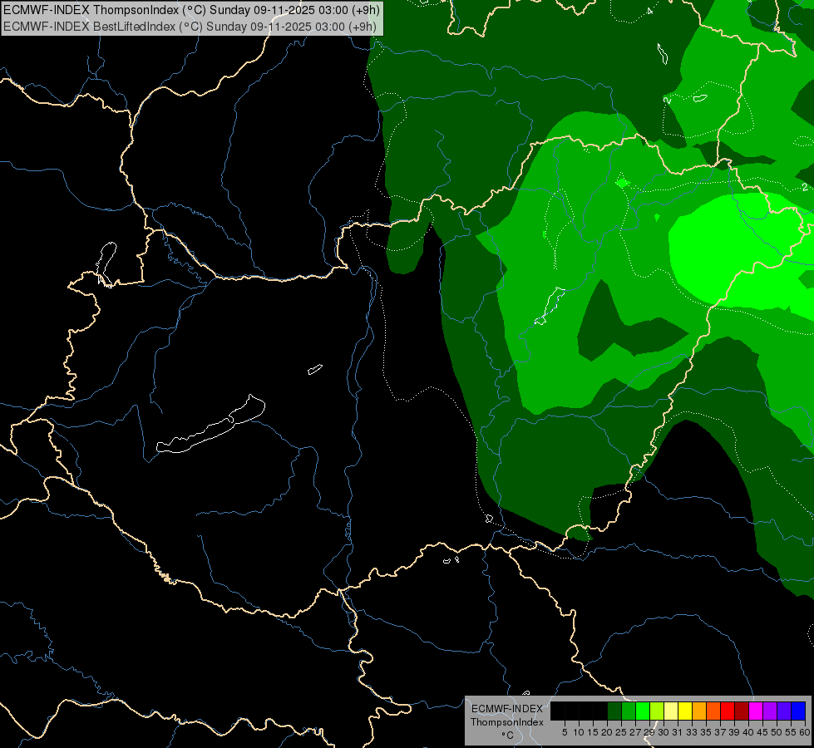Pick the orange-red 35–37 legend swatch
Viewport: 814px width, 748px height.
(713, 711)
